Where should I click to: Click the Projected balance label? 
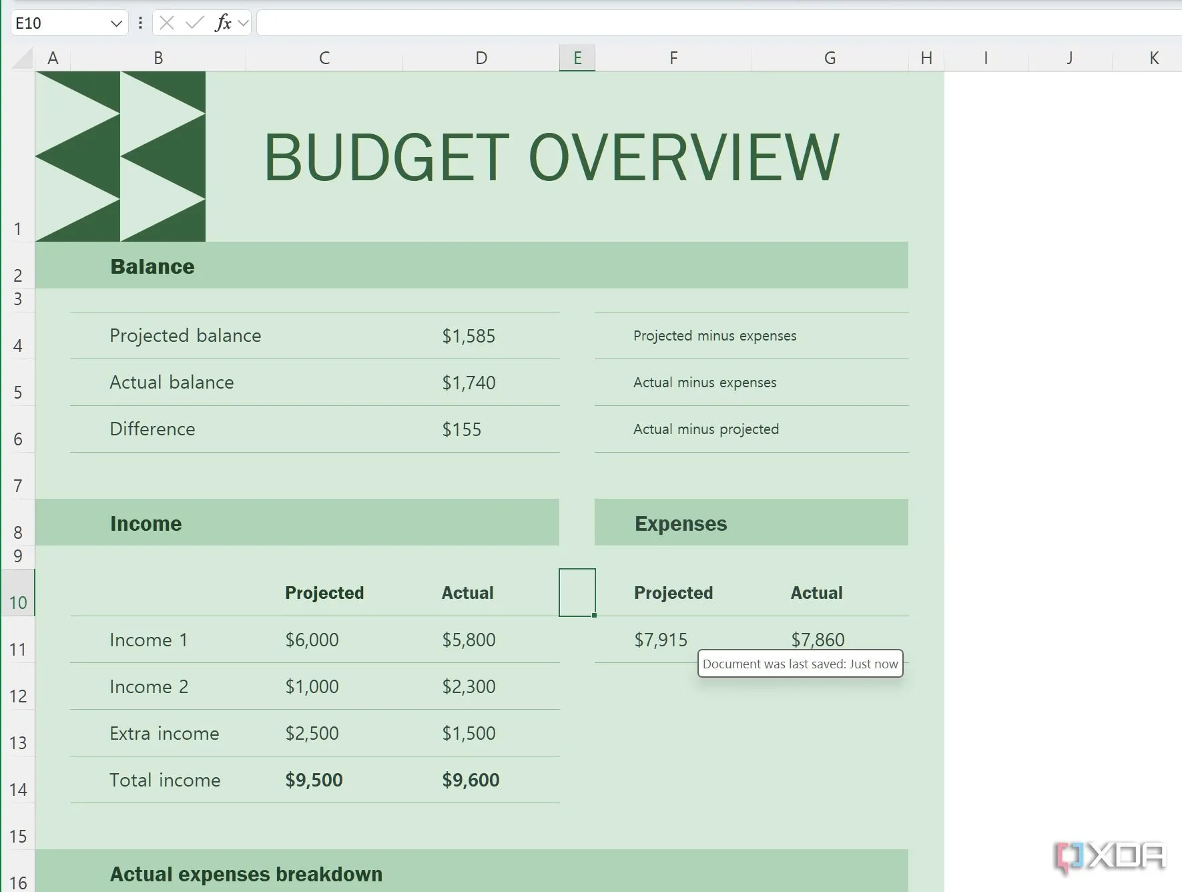[185, 335]
